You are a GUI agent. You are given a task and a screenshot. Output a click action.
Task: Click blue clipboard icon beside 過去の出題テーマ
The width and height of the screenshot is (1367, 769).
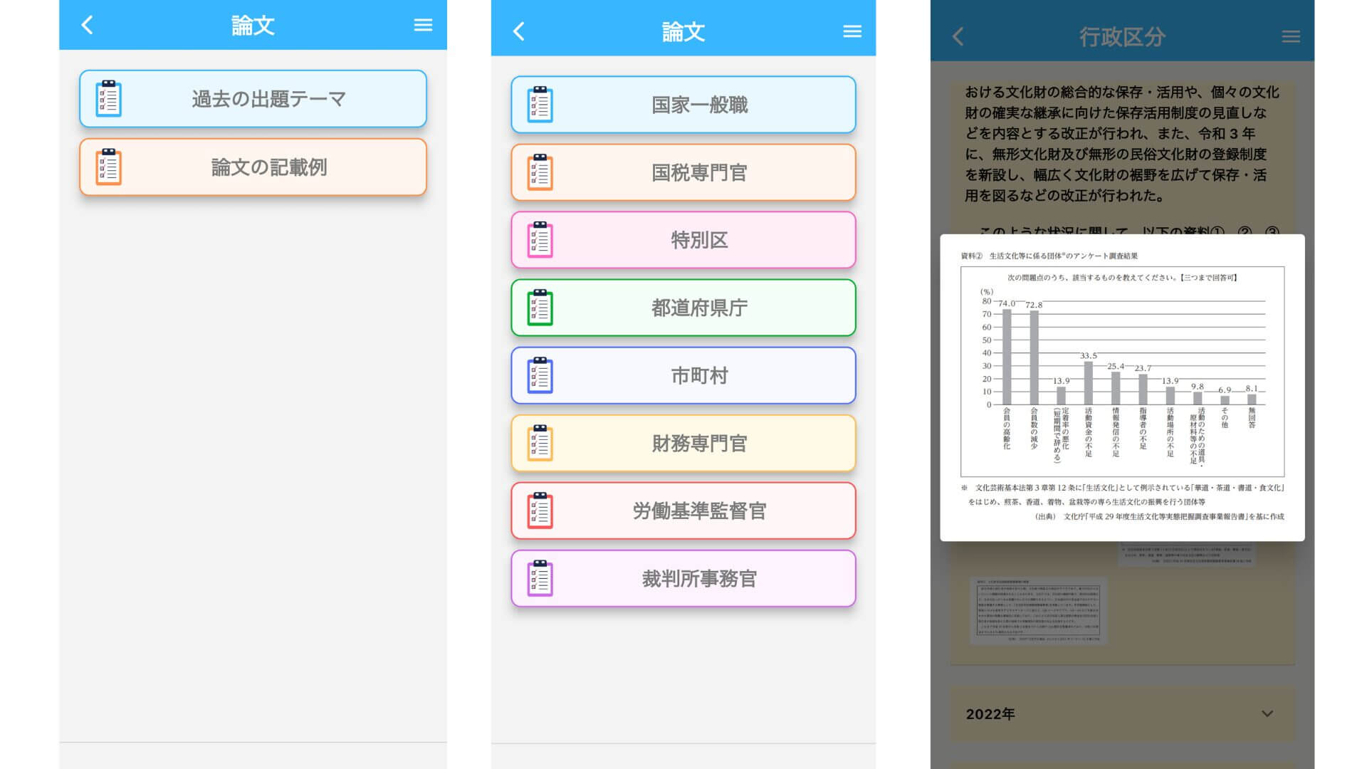(x=108, y=99)
